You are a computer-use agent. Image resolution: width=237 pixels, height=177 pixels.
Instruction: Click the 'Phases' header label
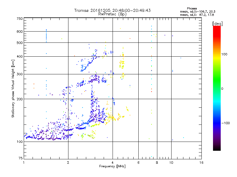coord(192,9)
